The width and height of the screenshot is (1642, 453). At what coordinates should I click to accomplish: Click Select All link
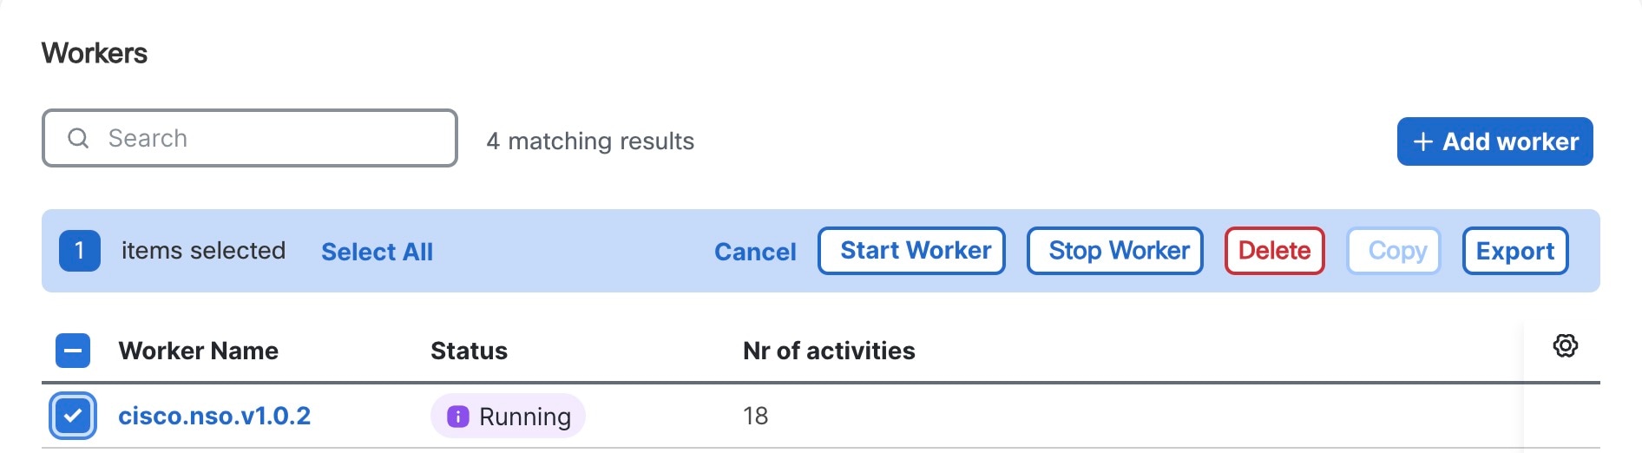point(377,252)
